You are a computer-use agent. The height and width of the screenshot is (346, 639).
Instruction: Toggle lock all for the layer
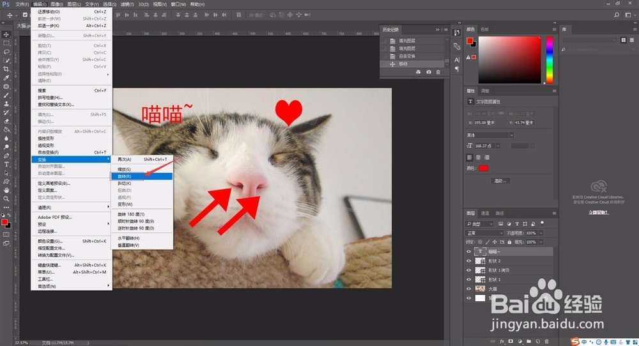click(x=509, y=242)
